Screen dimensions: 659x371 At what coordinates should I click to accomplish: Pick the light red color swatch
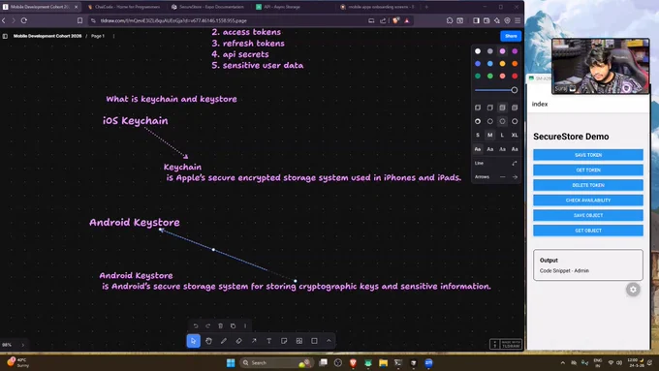pos(502,77)
